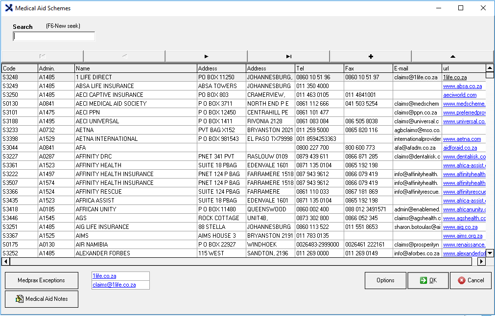Select the AETNA INTERNATIONAL row
This screenshot has height=316, width=495.
[x=107, y=139]
